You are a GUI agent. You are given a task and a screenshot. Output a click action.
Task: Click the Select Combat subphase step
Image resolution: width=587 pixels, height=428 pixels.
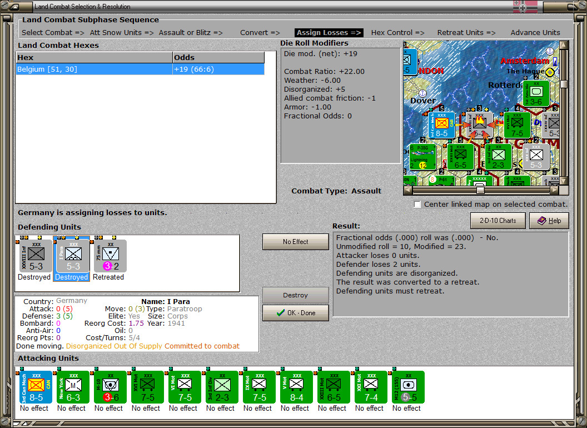coord(53,33)
